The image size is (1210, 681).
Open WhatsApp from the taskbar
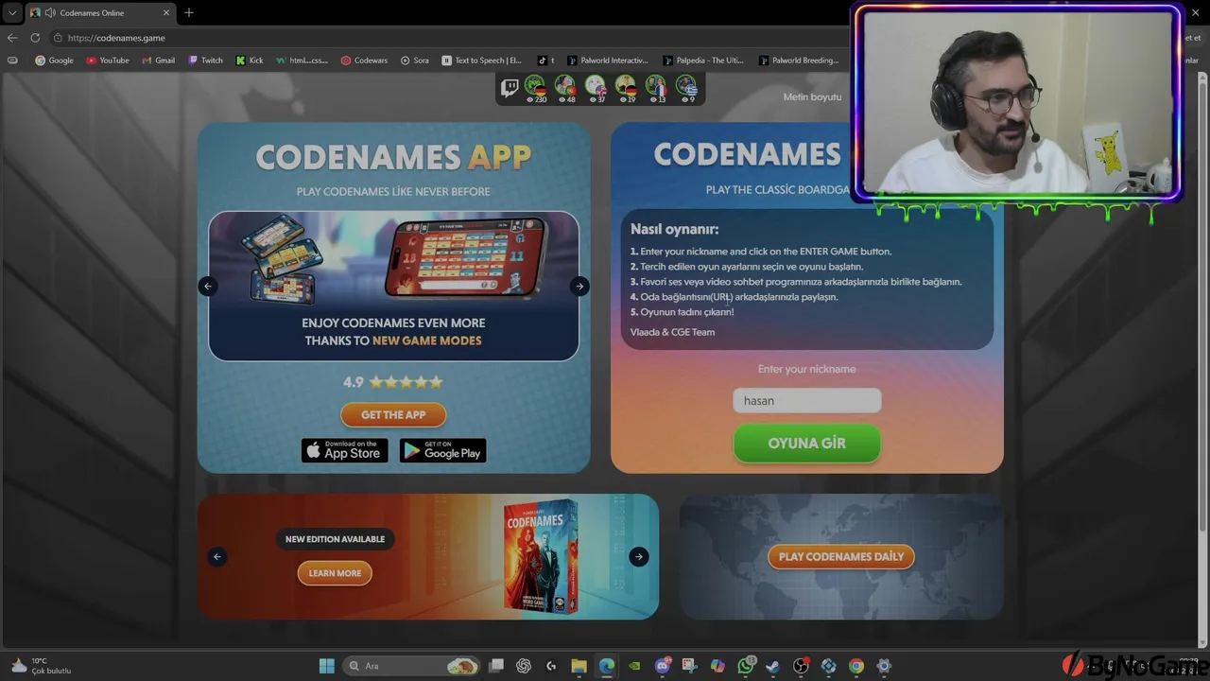(746, 666)
